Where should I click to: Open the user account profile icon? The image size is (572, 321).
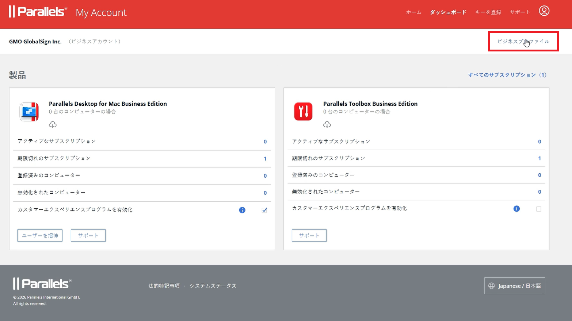(544, 11)
